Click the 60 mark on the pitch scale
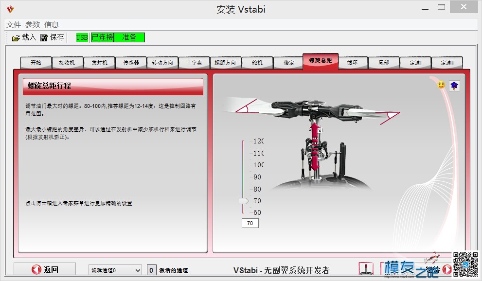The height and width of the screenshot is (281, 482). (x=257, y=212)
